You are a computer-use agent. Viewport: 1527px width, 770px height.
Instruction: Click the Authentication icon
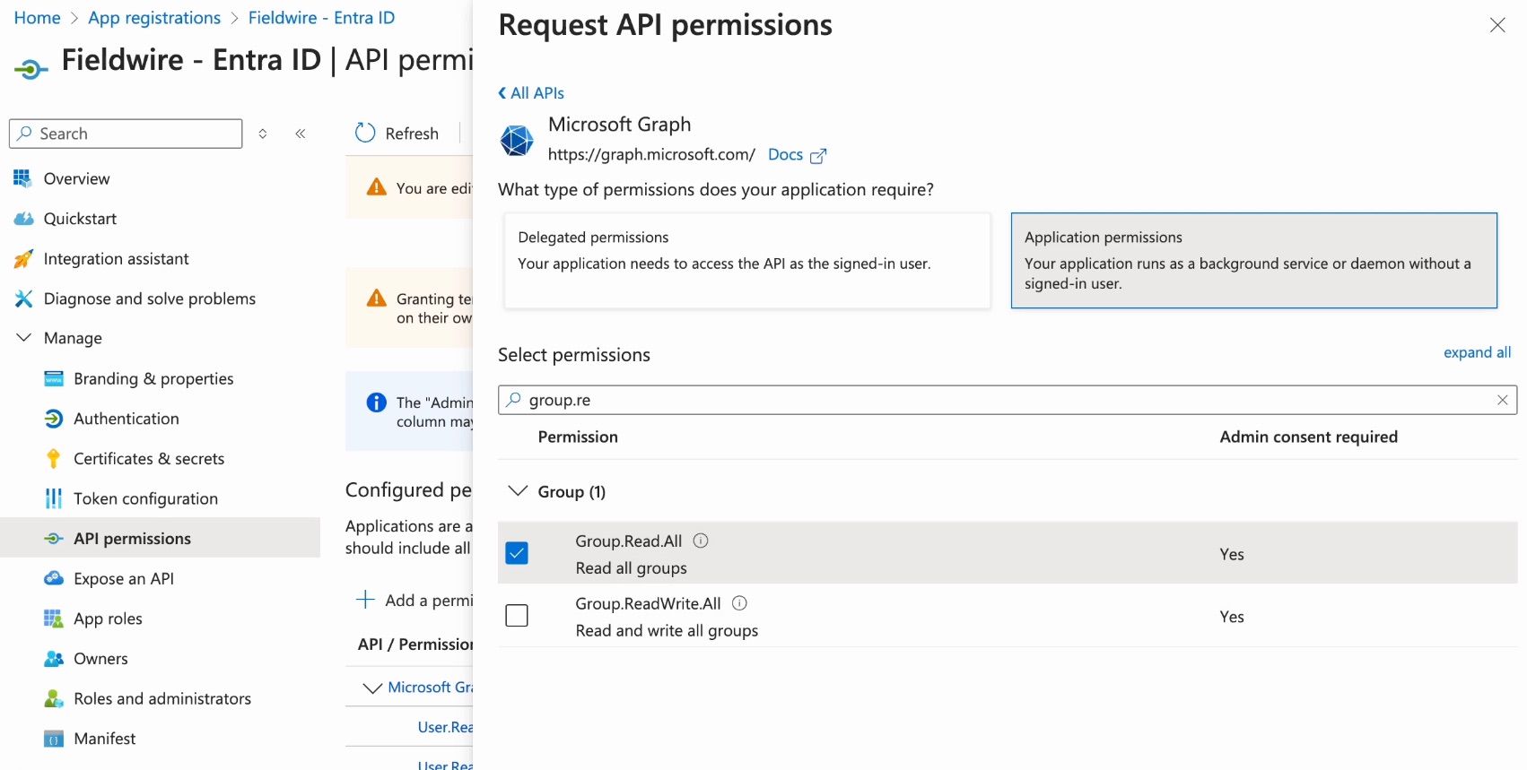point(54,419)
